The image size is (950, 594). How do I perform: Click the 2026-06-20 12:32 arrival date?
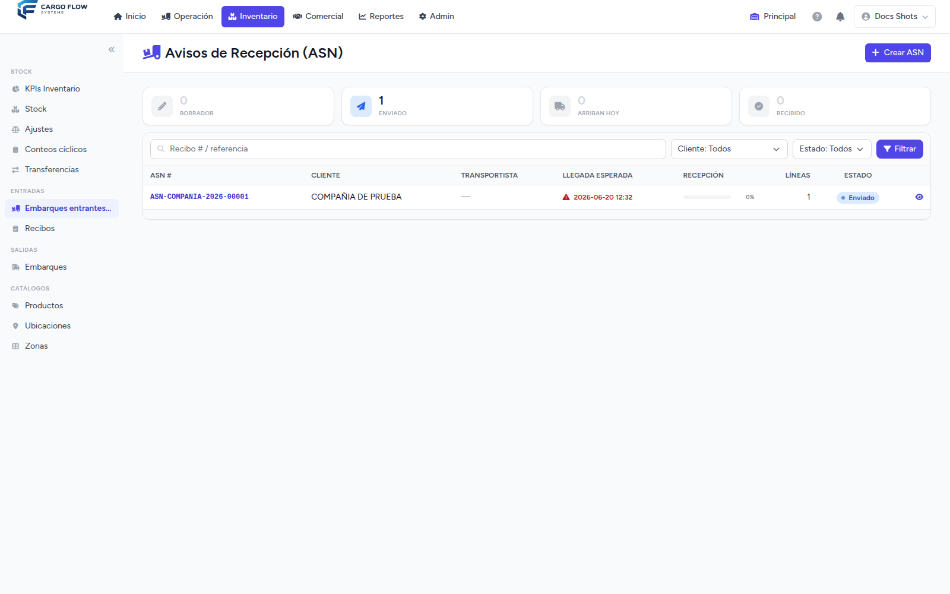coord(603,198)
